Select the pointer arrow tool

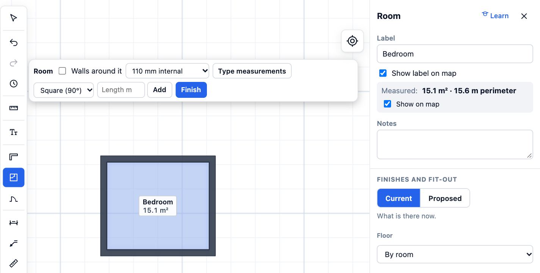pos(14,18)
